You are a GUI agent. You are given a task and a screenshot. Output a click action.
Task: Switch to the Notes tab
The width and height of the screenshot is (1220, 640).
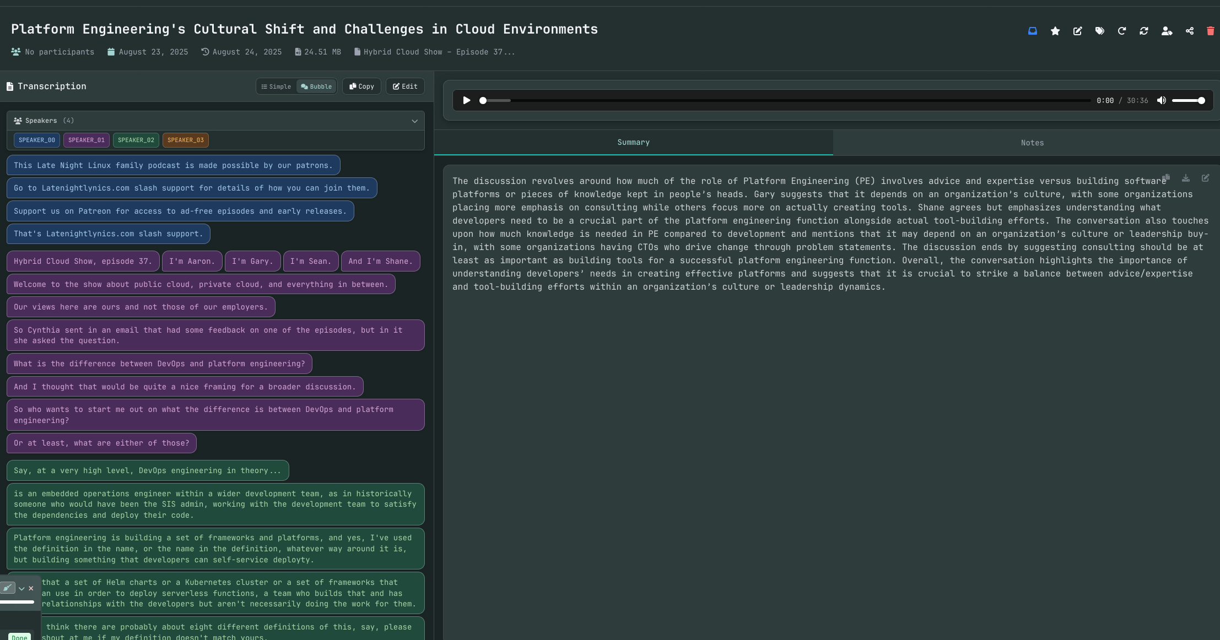pyautogui.click(x=1032, y=143)
